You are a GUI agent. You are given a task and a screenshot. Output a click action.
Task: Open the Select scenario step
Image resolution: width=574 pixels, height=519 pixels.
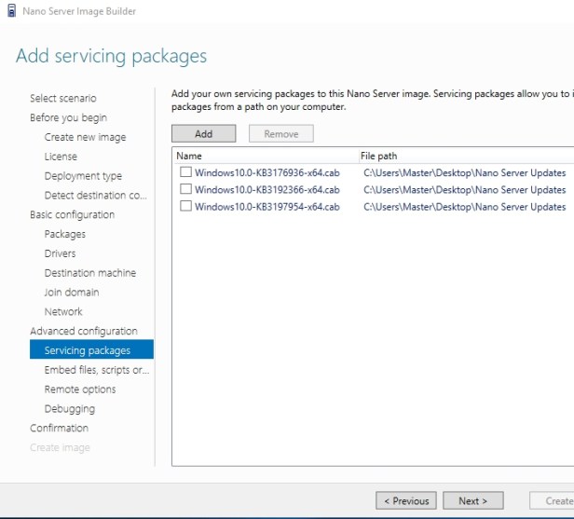click(x=62, y=98)
